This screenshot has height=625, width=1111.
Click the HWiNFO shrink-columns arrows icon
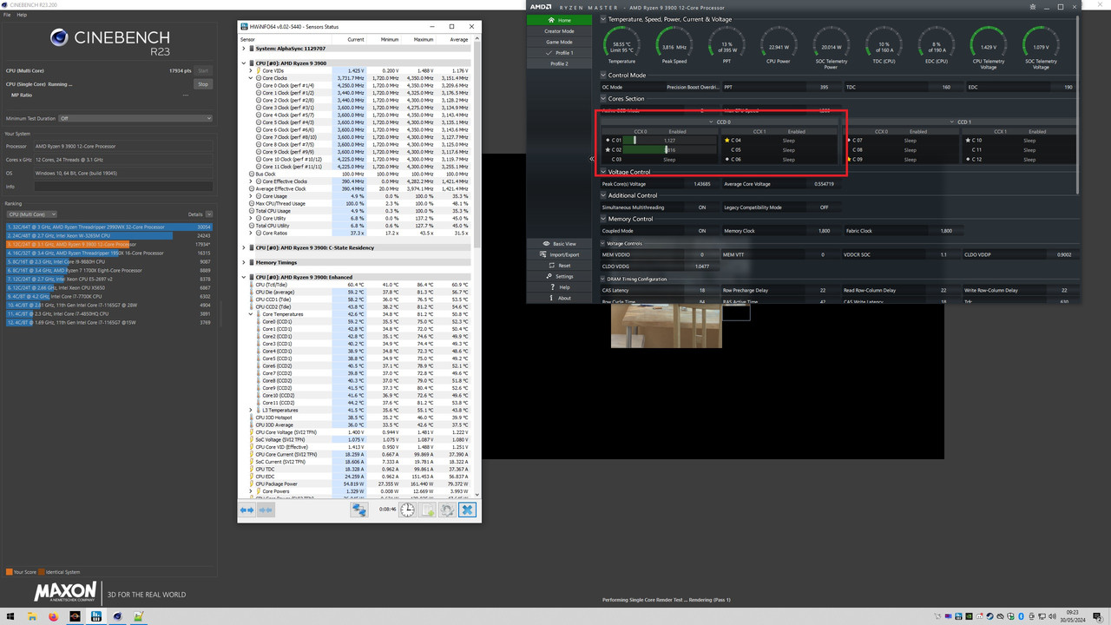click(266, 510)
